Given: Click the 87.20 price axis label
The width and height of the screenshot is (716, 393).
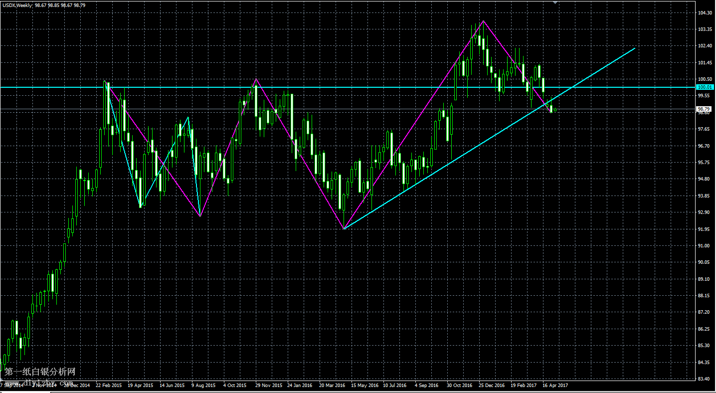Looking at the screenshot, I should pyautogui.click(x=704, y=312).
